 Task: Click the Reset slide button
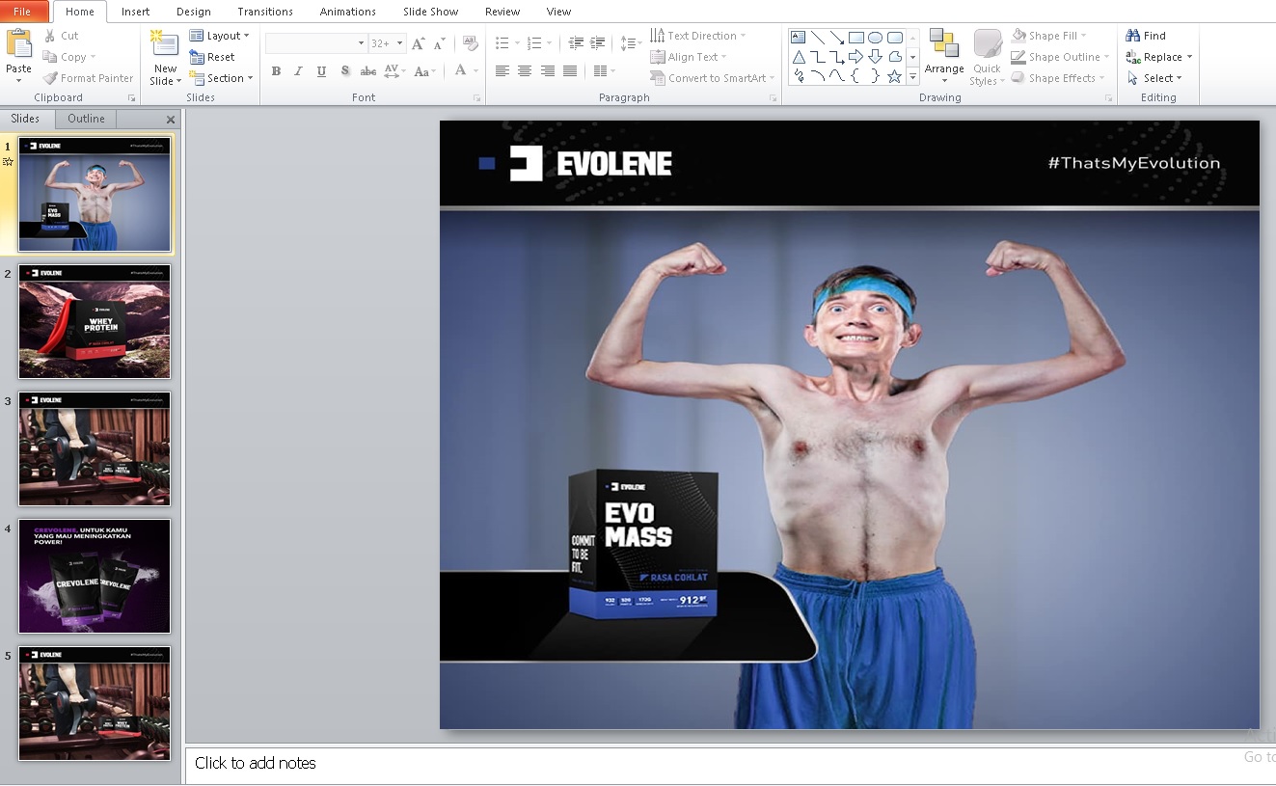point(212,57)
